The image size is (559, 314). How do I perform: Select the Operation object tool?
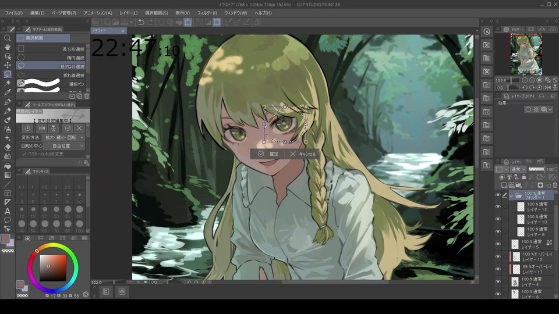coord(7,56)
